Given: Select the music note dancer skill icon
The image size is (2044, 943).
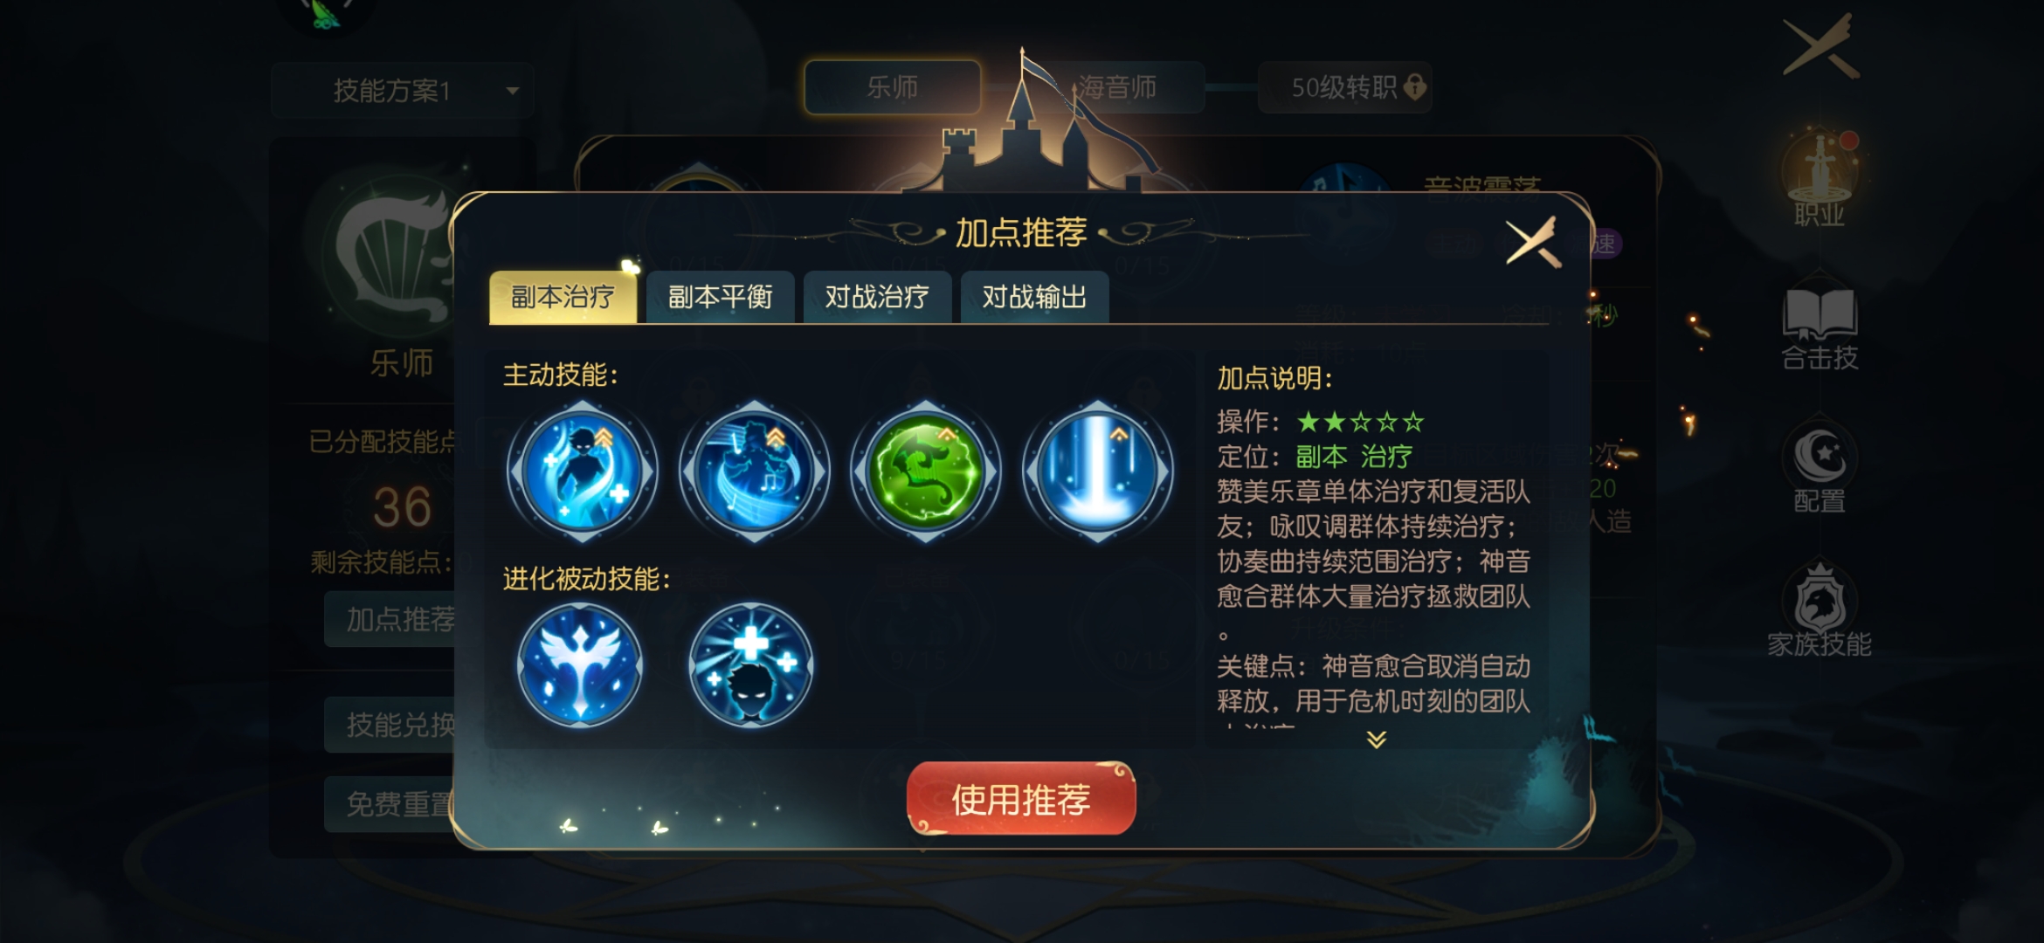Looking at the screenshot, I should click(754, 472).
